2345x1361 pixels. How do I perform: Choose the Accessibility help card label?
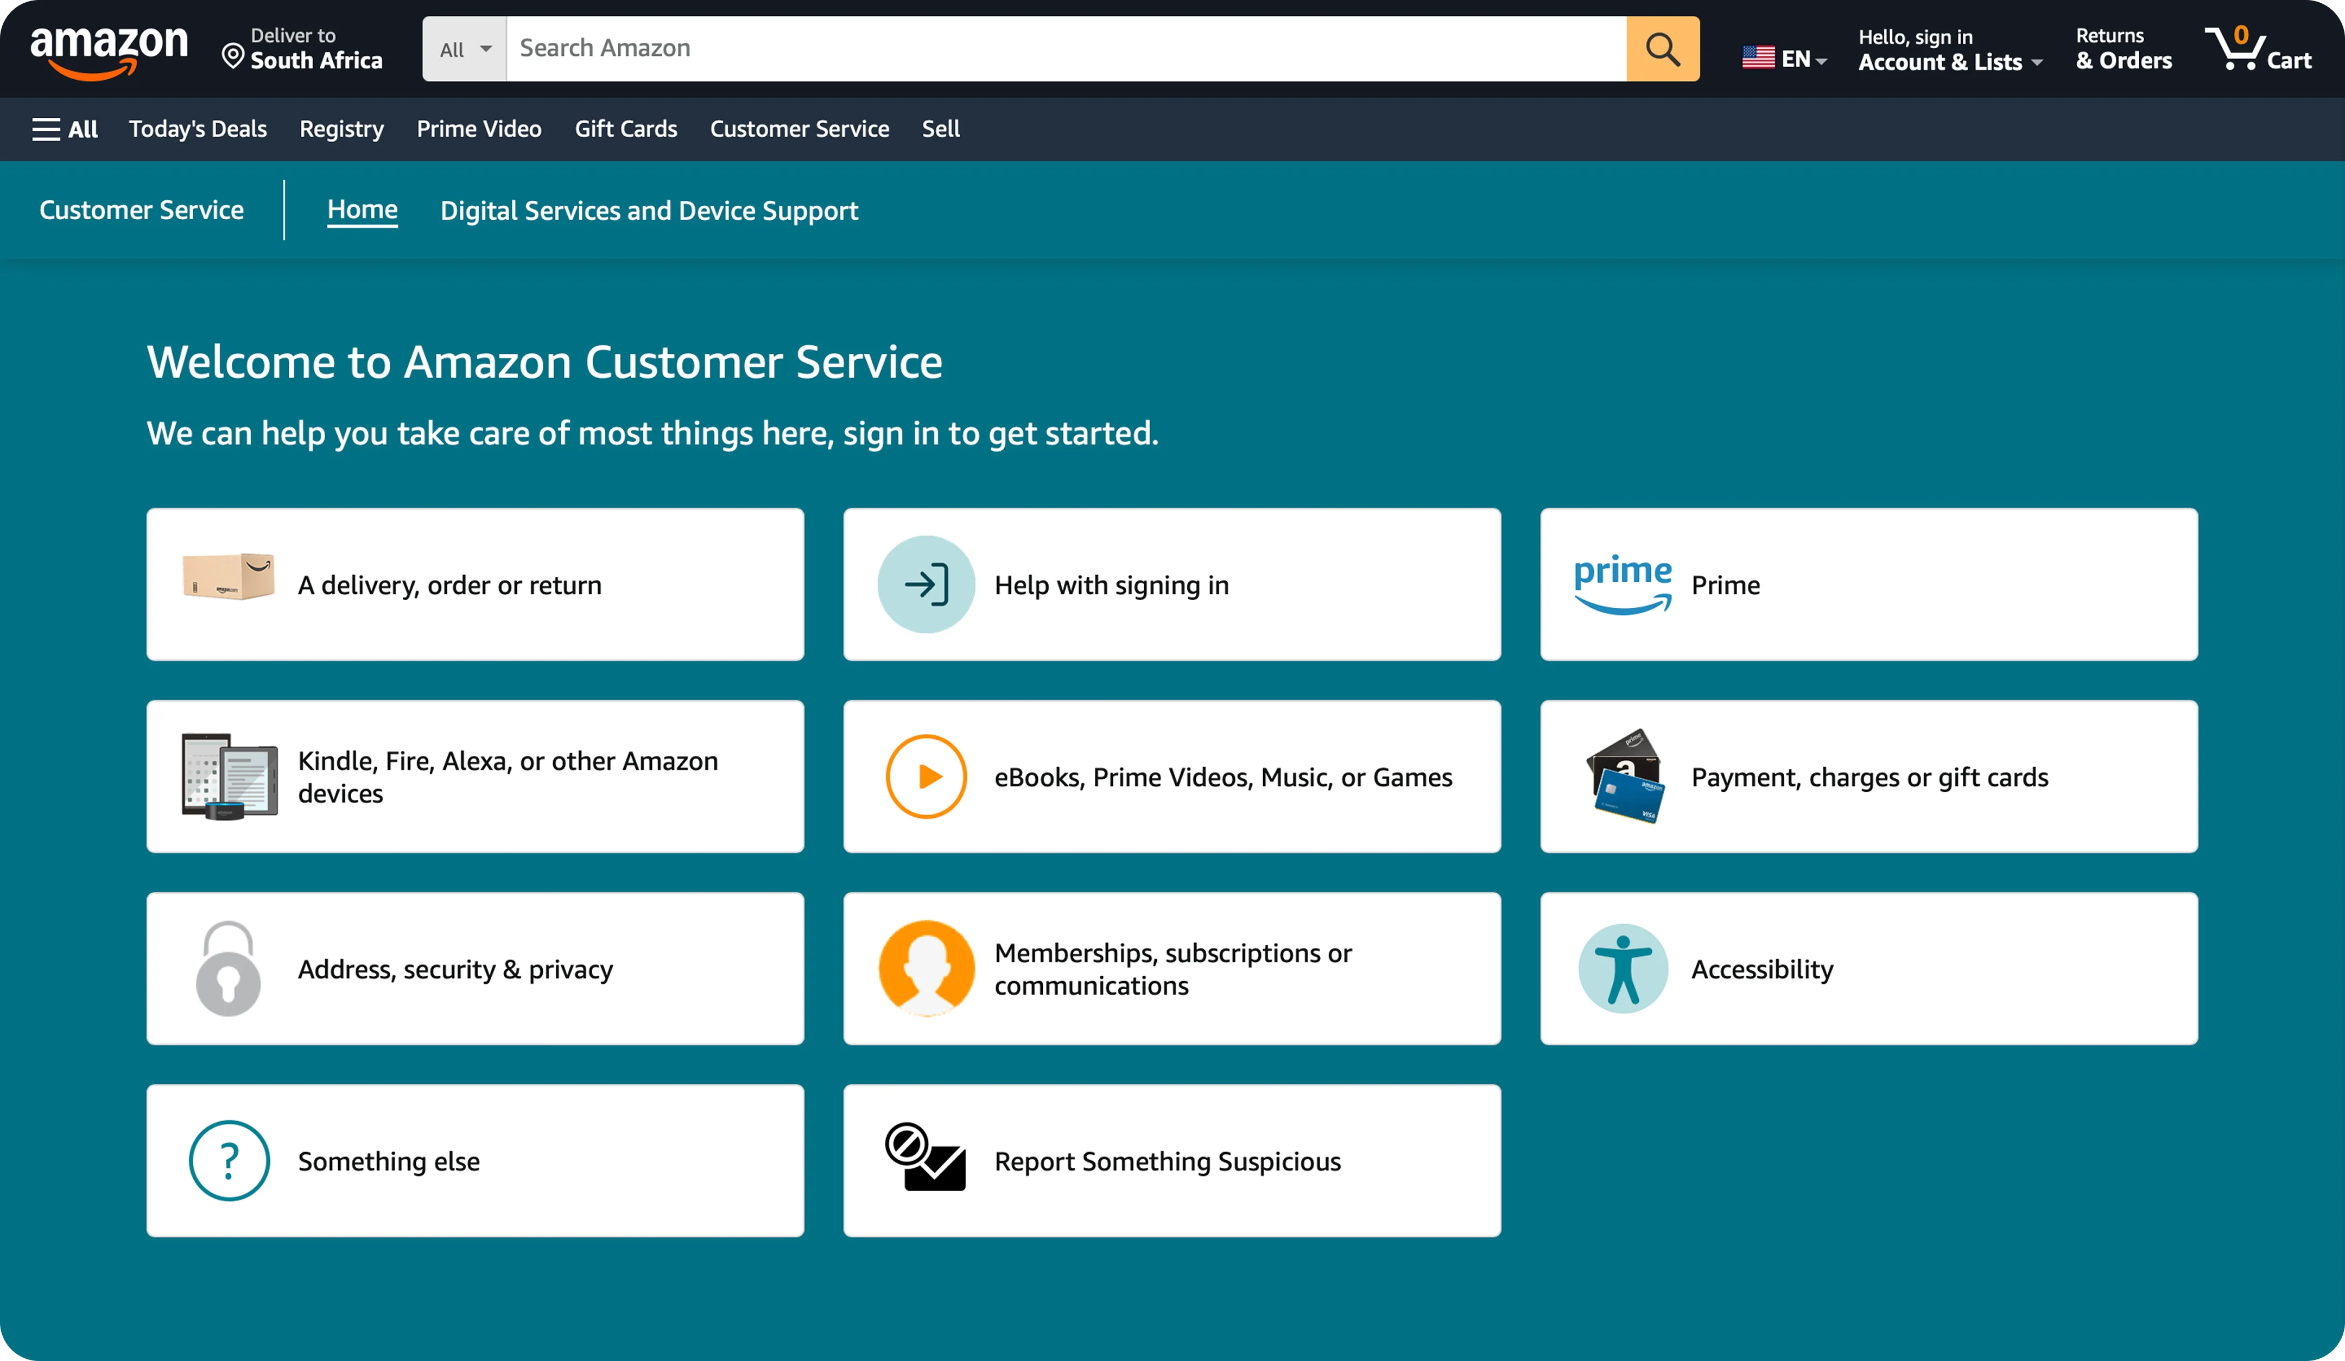tap(1761, 969)
